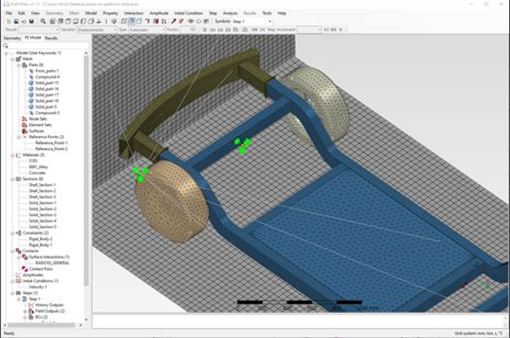Click the search magnifier icon above tree
Image resolution: width=510 pixels, height=338 pixels.
[x=5, y=46]
